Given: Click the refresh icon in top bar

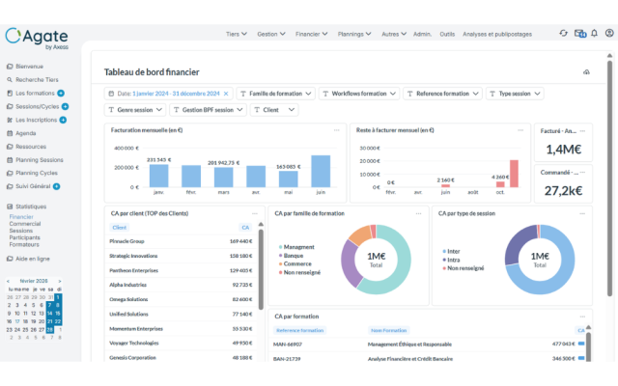Looking at the screenshot, I should (x=564, y=33).
